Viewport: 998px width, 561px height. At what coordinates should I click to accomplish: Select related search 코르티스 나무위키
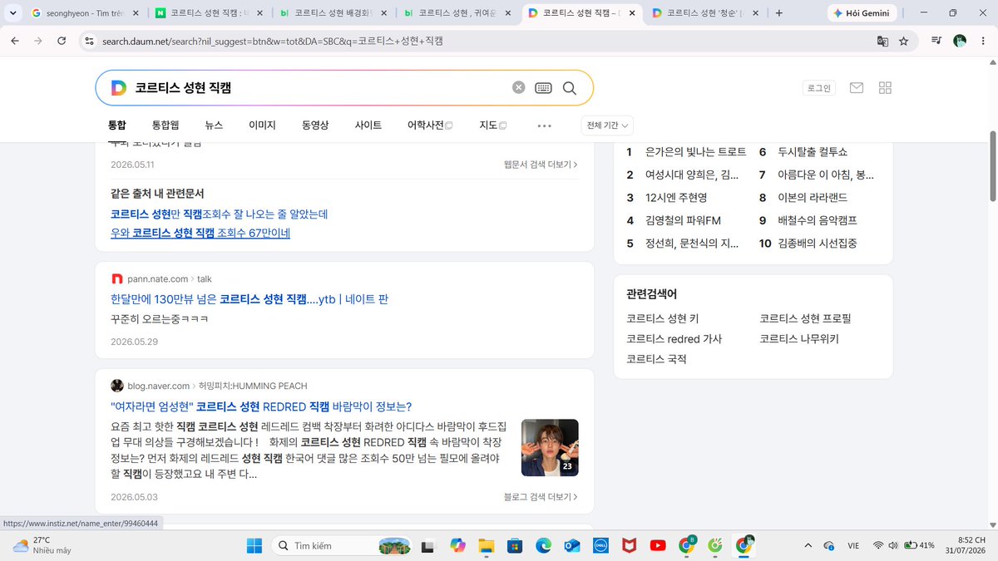coord(799,339)
